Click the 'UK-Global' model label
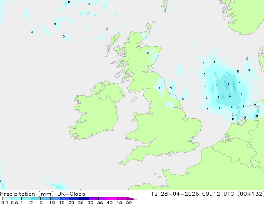 click(72, 194)
